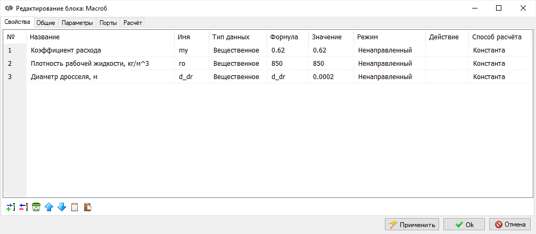Click the green recycle bin icon
Image resolution: width=536 pixels, height=234 pixels.
(36, 207)
